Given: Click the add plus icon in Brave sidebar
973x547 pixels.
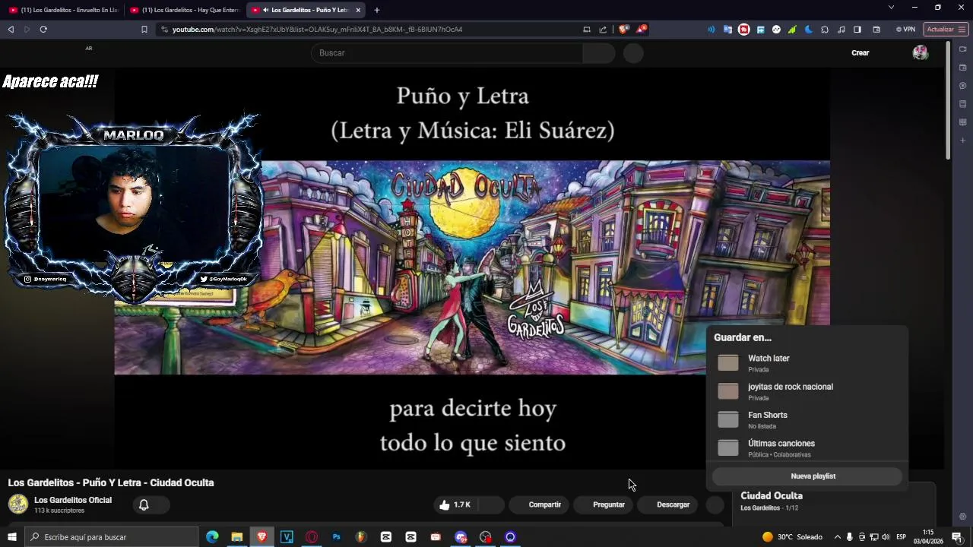Looking at the screenshot, I should 962,141.
